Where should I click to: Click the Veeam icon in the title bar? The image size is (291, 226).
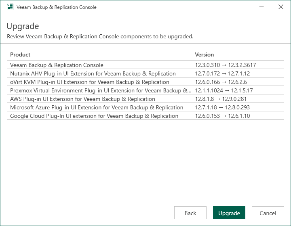[9, 7]
